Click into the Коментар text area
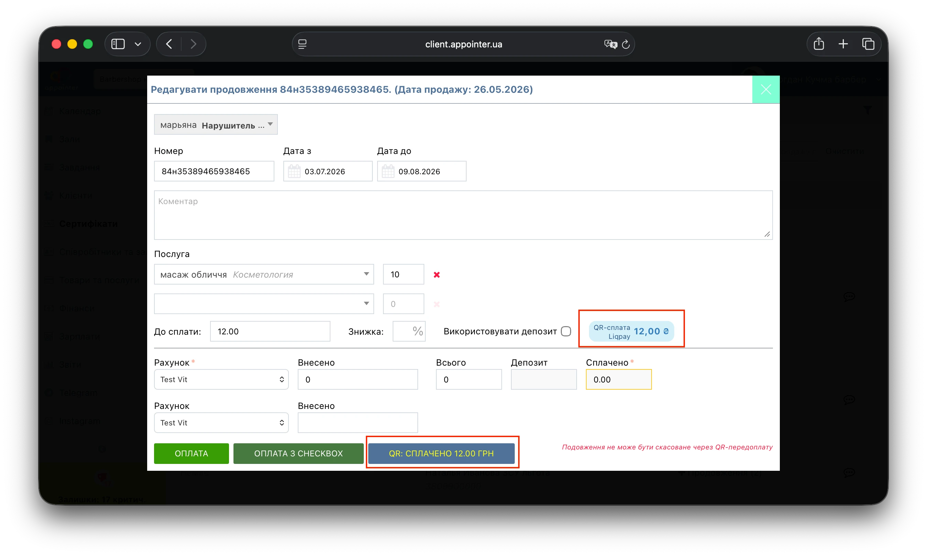Viewport: 927px width, 556px height. pyautogui.click(x=463, y=215)
